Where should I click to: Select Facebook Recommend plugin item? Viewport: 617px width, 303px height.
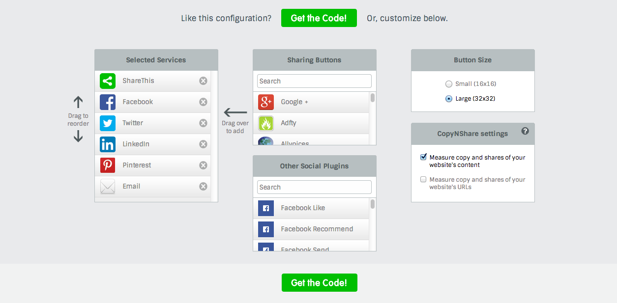coord(317,229)
